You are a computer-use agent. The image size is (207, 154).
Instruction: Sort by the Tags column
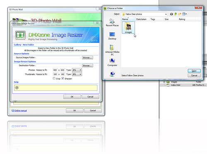tap(157, 19)
